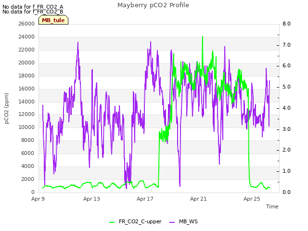Click the 7.0 right axis value
The image size is (308, 231).
[x=286, y=45]
